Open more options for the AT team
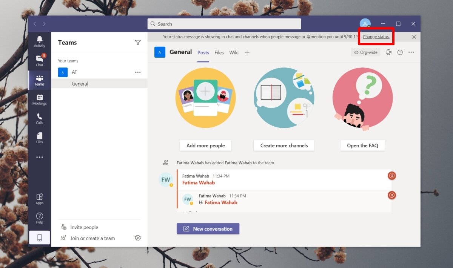453x268 pixels. [x=138, y=72]
